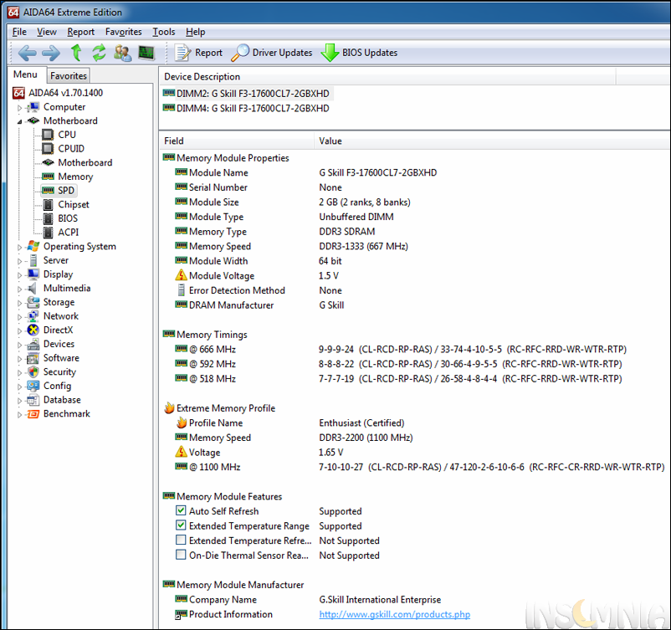The image size is (671, 630).
Task: Refresh using the green circular arrows icon
Action: coord(99,53)
